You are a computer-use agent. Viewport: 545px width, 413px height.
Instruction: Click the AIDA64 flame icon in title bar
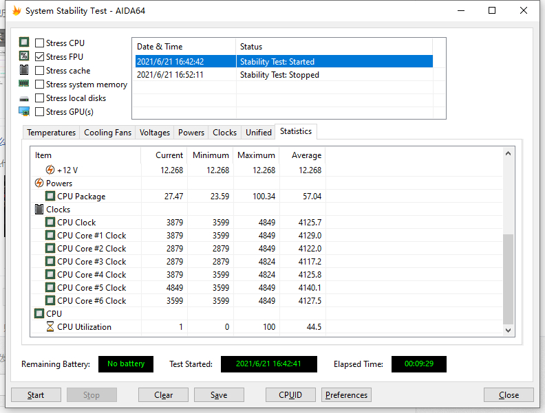pos(17,11)
